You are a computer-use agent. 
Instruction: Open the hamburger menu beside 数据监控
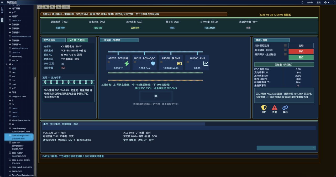pyautogui.click(x=2, y=2)
